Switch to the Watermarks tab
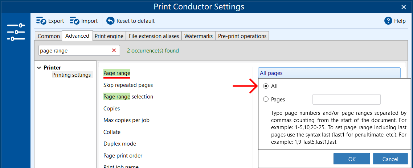This screenshot has width=413, height=168. [199, 36]
